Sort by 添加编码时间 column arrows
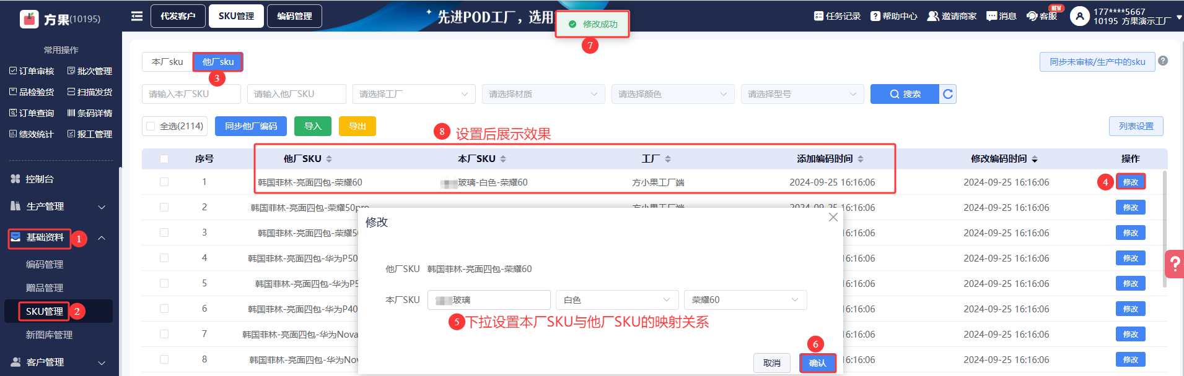 861,159
